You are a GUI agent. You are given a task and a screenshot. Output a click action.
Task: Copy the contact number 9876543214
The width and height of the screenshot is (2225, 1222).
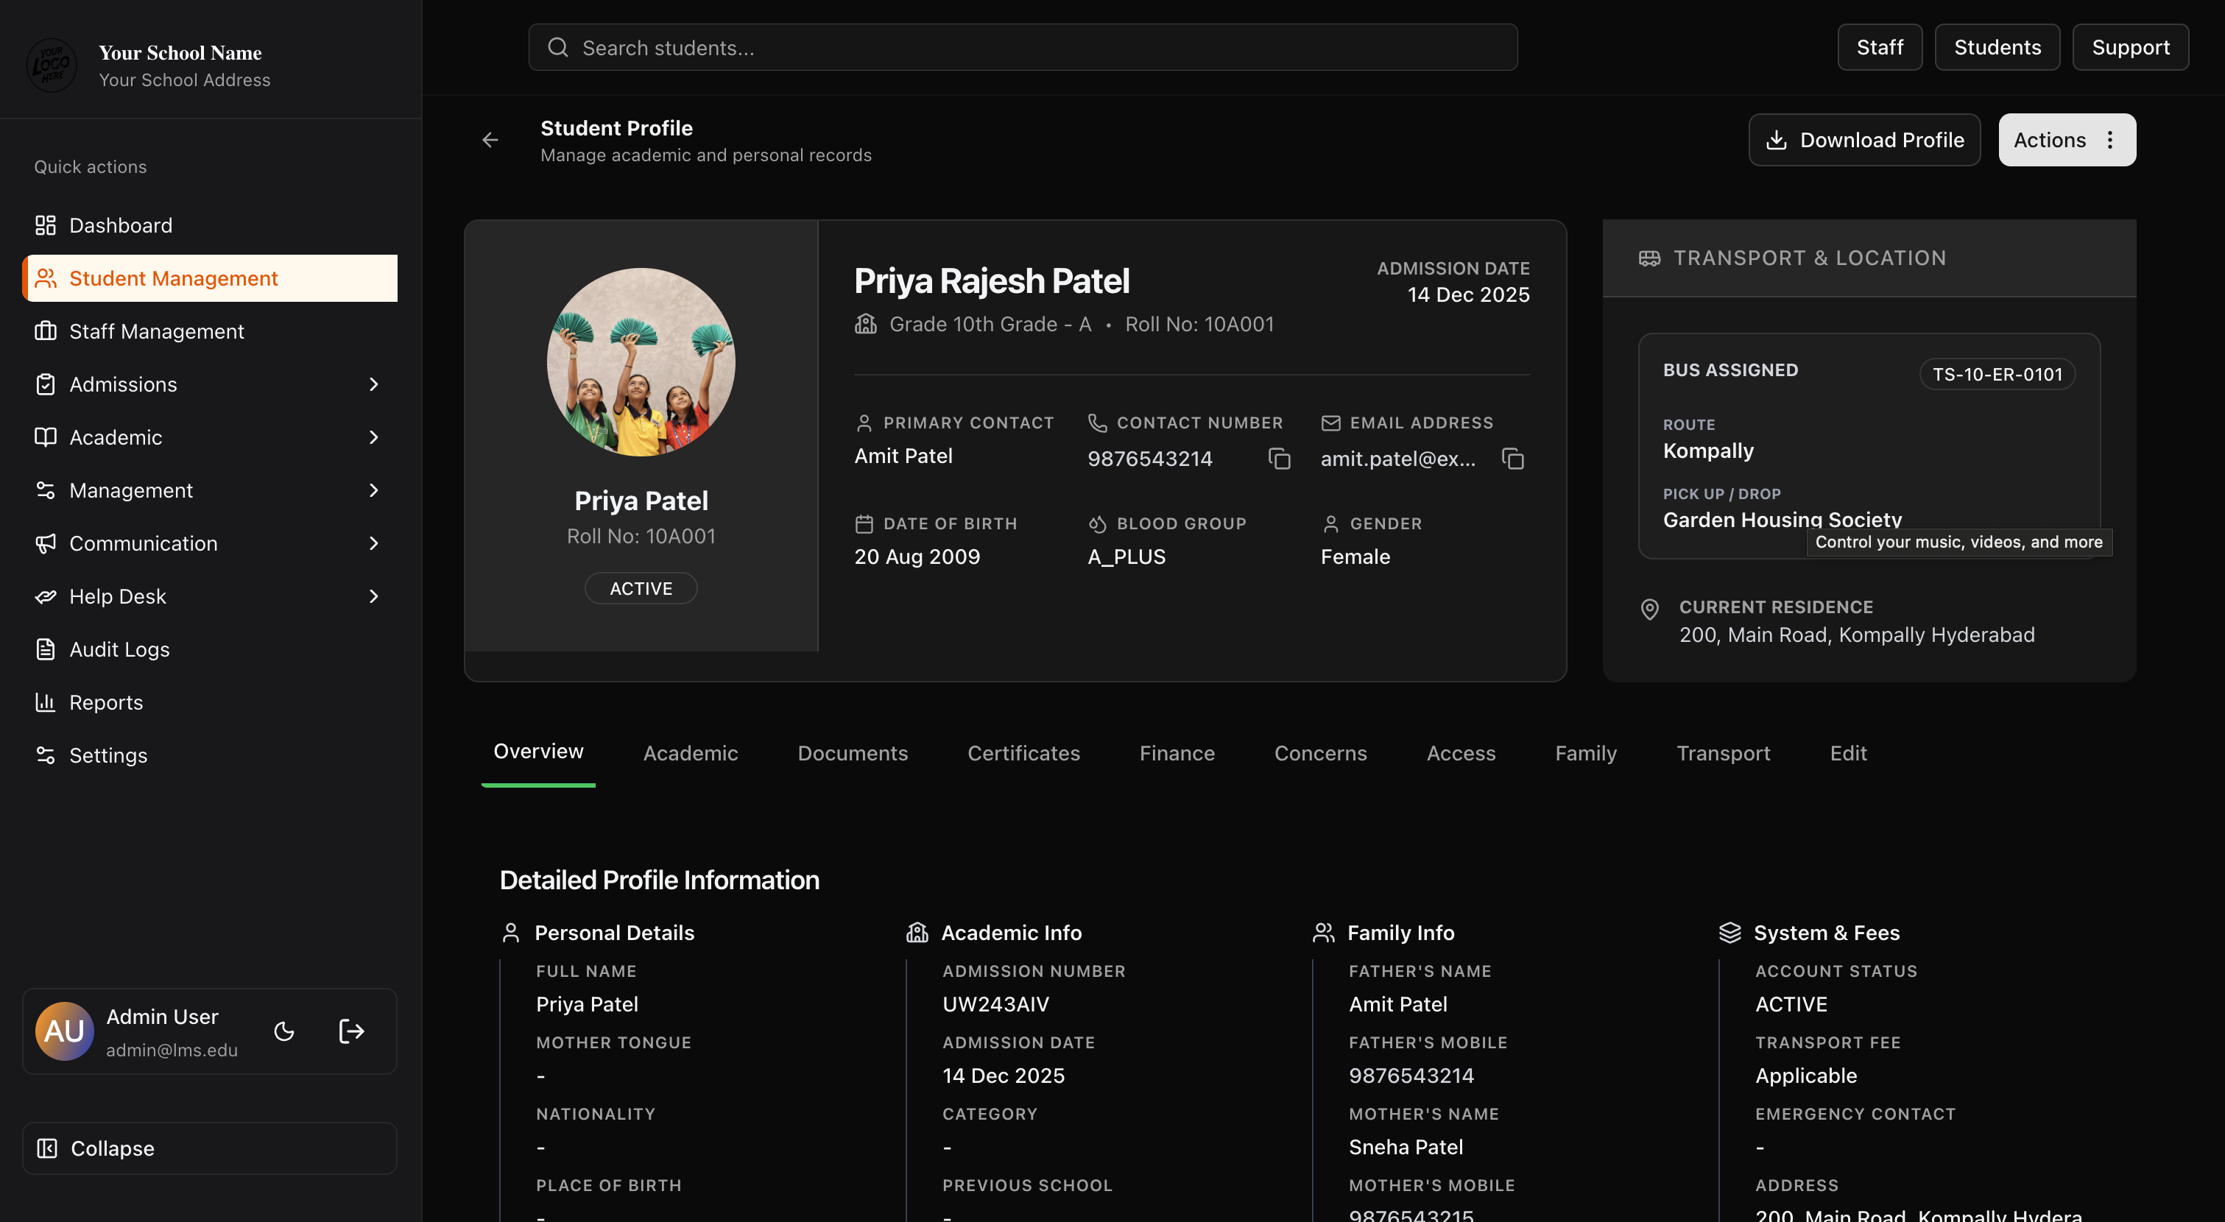tap(1279, 459)
